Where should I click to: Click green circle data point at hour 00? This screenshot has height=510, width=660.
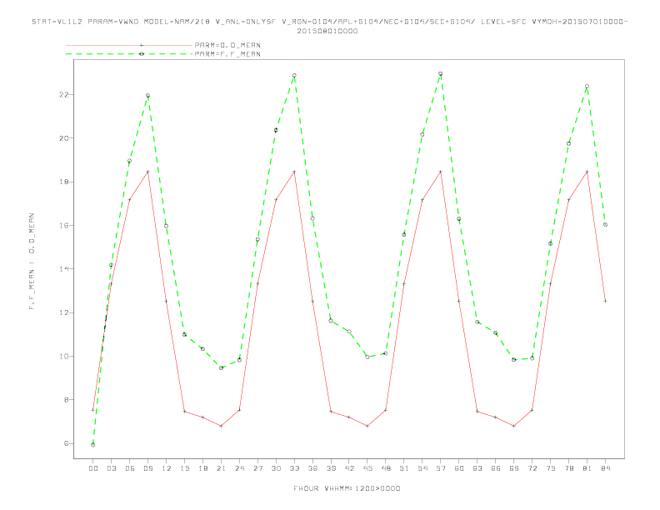(x=93, y=445)
